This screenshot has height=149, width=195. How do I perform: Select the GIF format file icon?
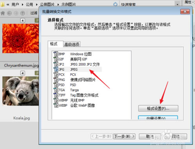tap(56, 59)
